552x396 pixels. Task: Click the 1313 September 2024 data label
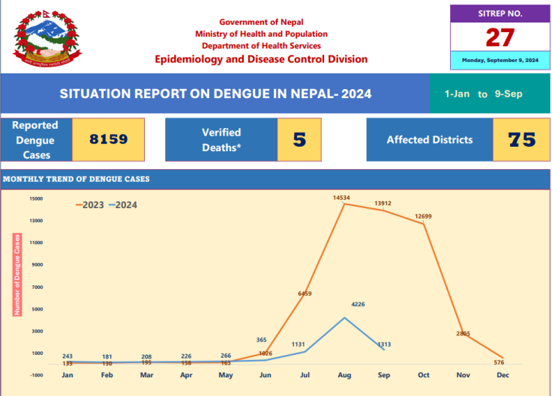tap(384, 344)
